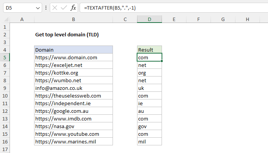Open the Name Box dropdown arrow
Image resolution: width=268 pixels, height=153 pixels.
coord(38,8)
